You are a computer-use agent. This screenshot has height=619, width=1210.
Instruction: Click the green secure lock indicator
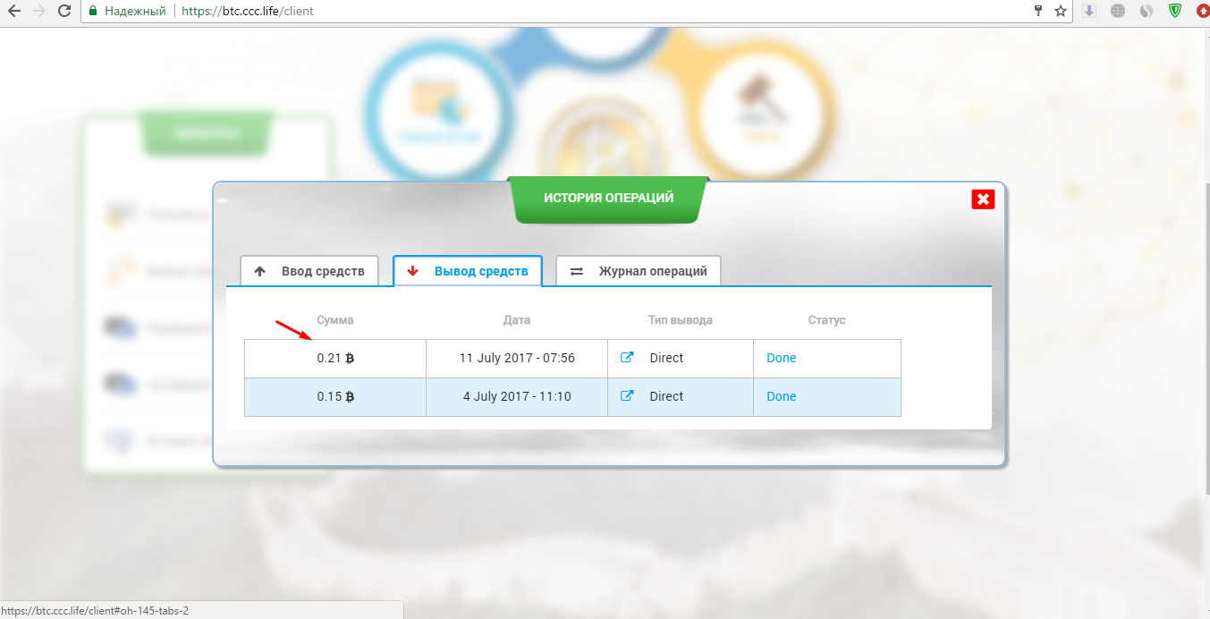pos(93,12)
